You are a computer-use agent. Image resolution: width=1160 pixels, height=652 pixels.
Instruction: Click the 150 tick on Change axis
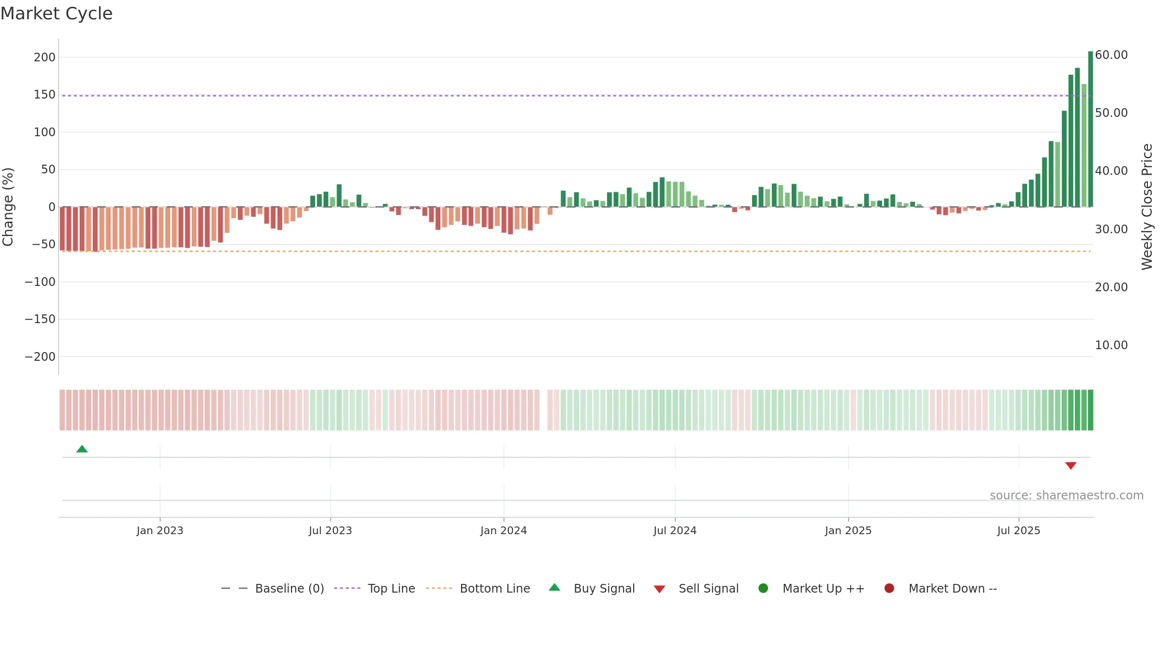tap(44, 95)
